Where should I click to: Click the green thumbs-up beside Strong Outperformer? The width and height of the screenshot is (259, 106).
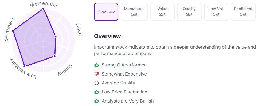point(96,65)
